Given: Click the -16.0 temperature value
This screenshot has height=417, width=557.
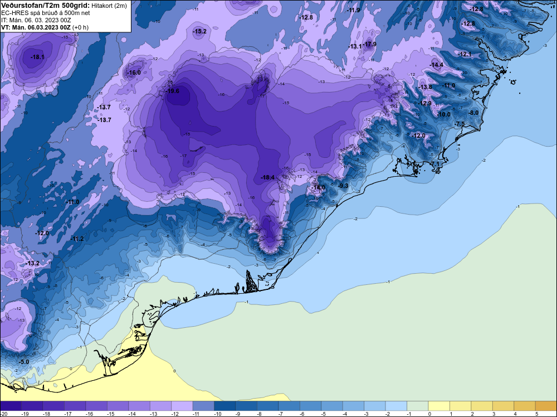Looking at the screenshot, I should 134,72.
